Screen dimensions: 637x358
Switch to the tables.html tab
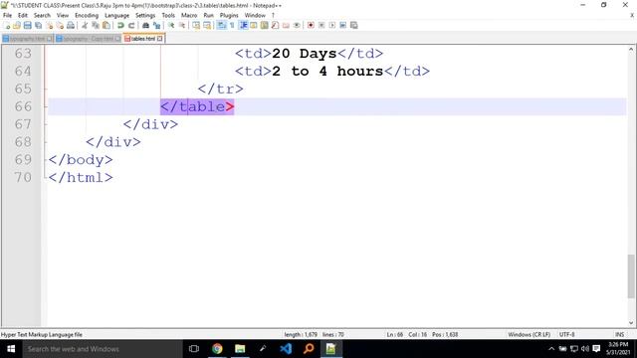[x=143, y=39]
